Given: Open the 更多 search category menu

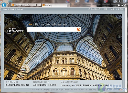Looking at the screenshot, I should point(65,24).
